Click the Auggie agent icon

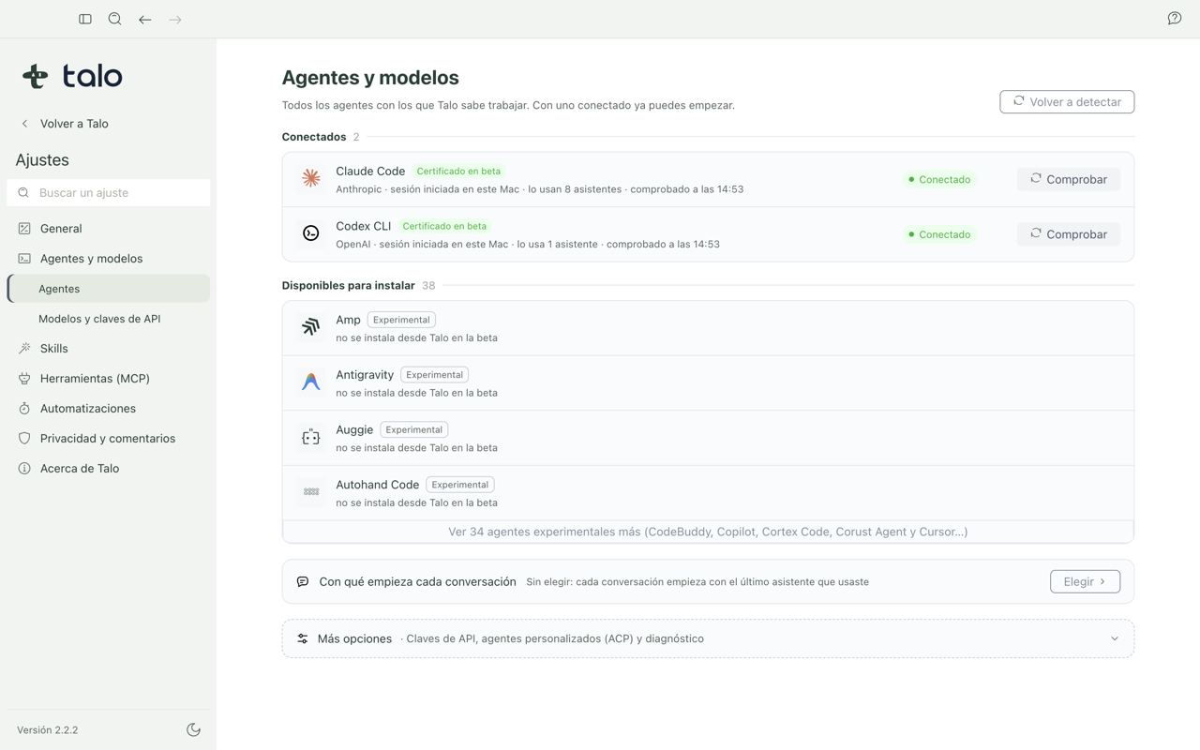point(311,437)
